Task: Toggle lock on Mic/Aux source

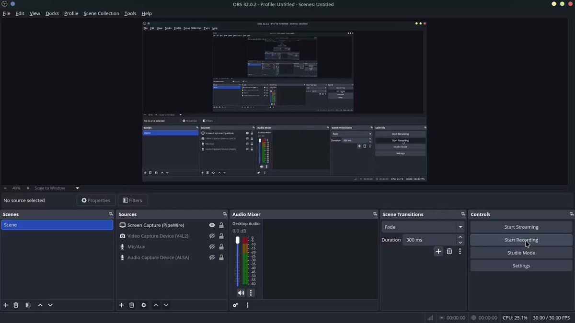Action: (221, 247)
